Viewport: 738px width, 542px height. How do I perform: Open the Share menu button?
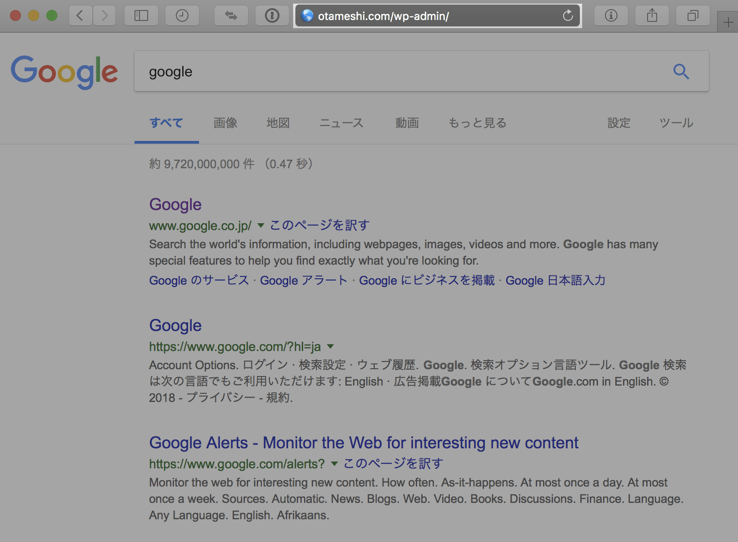[x=652, y=16]
